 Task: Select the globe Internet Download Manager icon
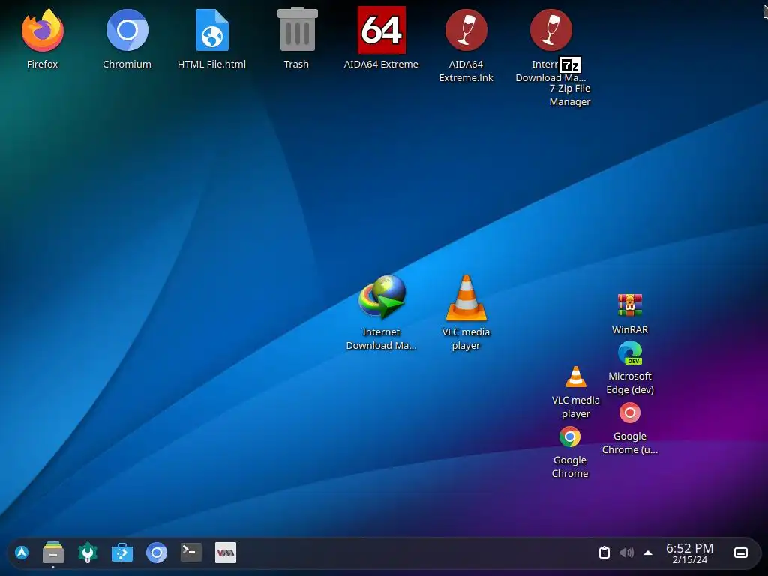click(x=382, y=297)
